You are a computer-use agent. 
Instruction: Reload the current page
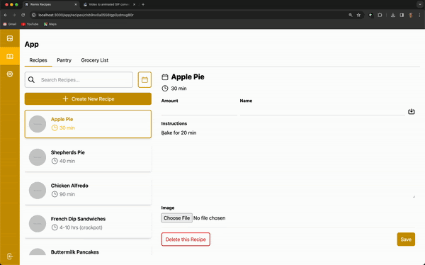tap(23, 15)
